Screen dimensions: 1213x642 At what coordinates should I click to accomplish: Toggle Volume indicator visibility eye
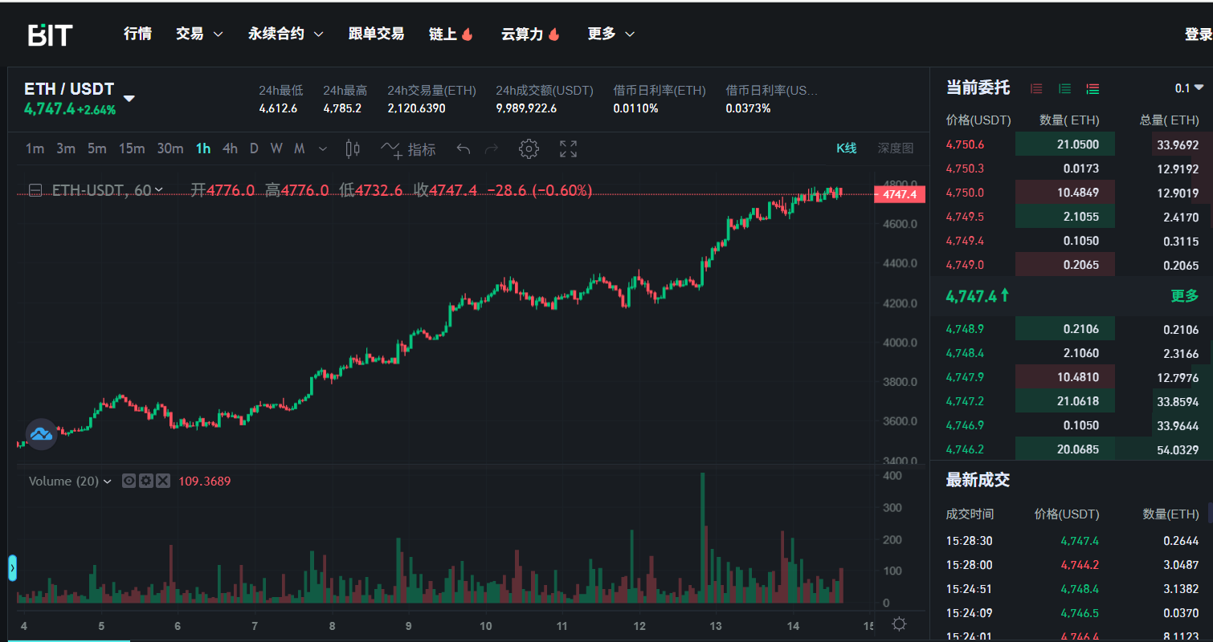tap(129, 481)
